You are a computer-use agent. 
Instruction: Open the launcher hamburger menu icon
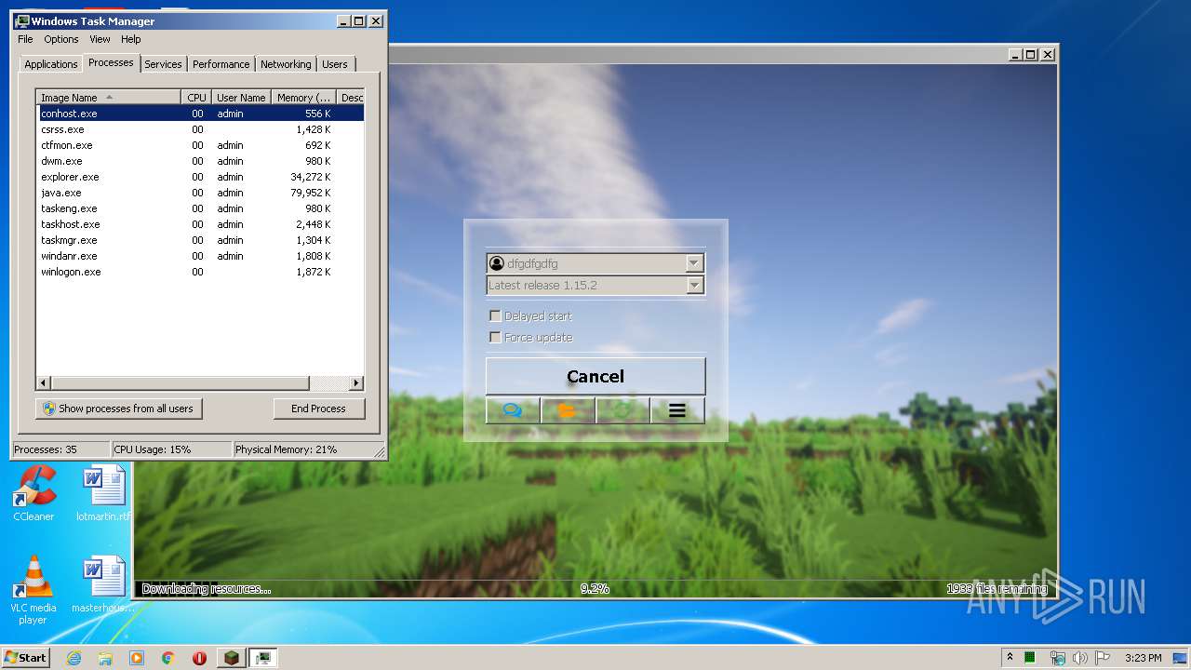pos(677,410)
